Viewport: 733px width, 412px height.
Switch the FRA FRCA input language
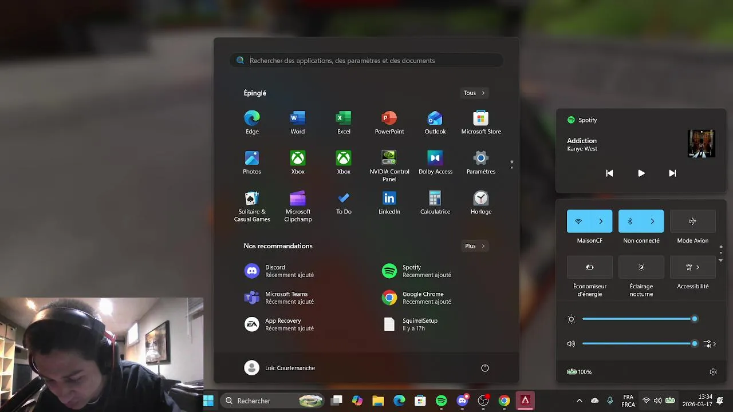628,401
